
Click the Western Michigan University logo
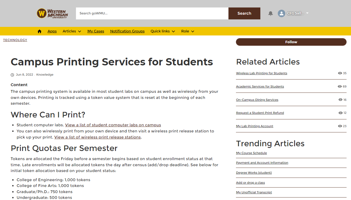(52, 13)
